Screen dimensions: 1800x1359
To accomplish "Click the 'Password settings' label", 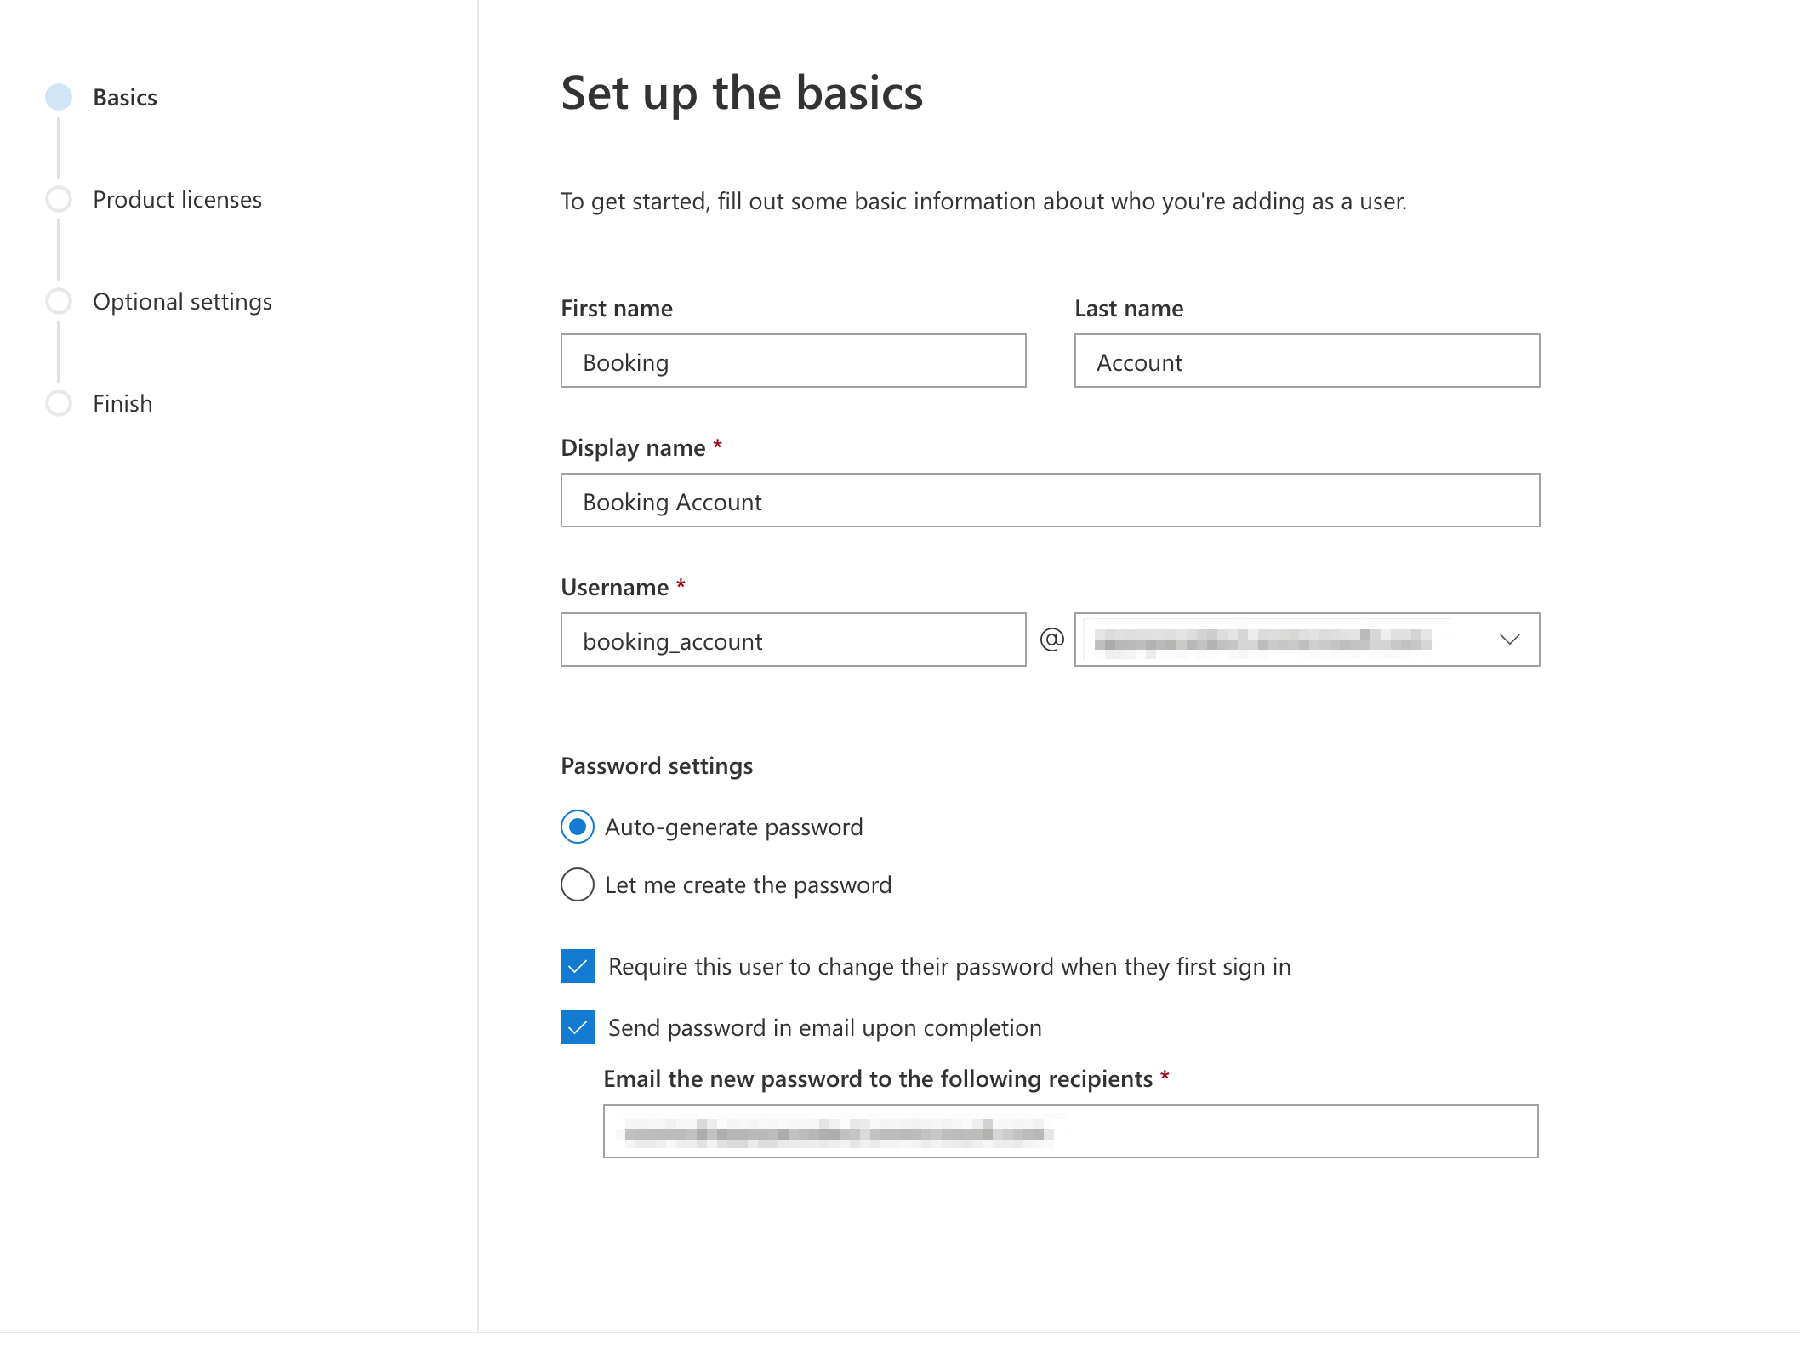I will click(x=657, y=766).
